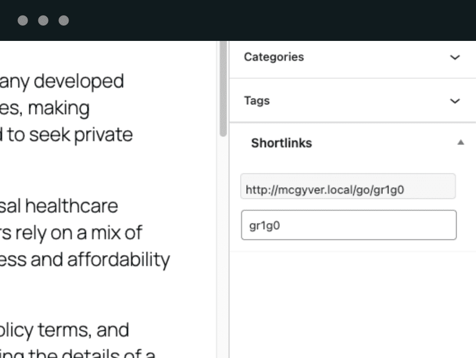Select the http://mcgyver.local/go/gr1g0 shortlink URL field
476x358 pixels.
[348, 190]
